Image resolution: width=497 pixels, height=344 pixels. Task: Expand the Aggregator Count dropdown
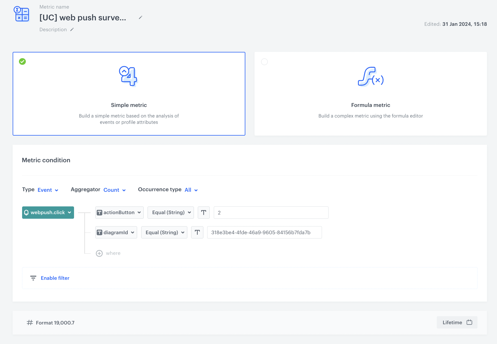coord(114,190)
